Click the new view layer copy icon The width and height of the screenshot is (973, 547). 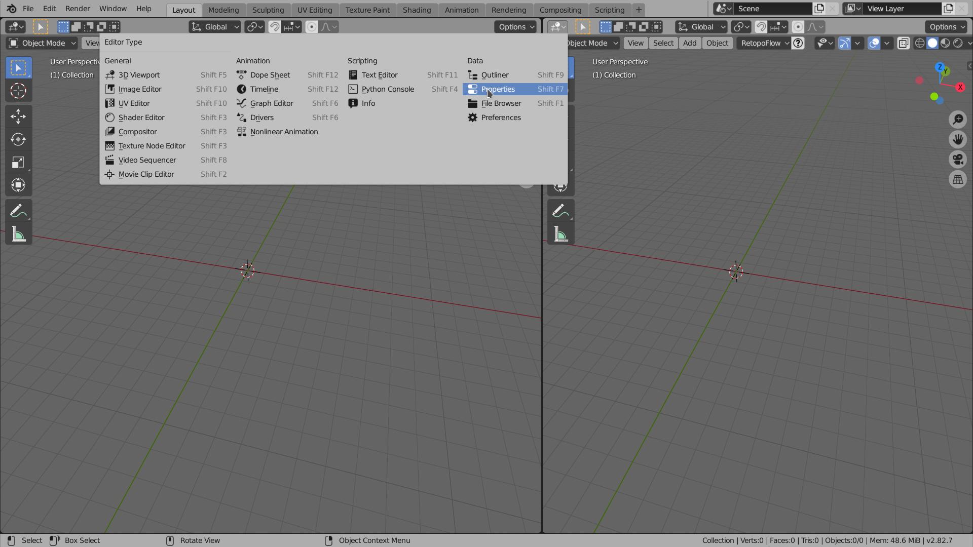pos(948,9)
